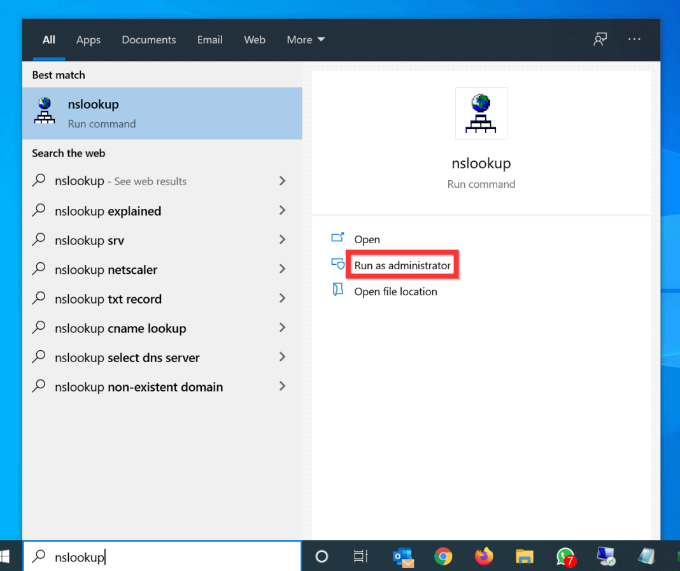The image size is (680, 571).
Task: Expand the More filter dropdown
Action: 305,39
